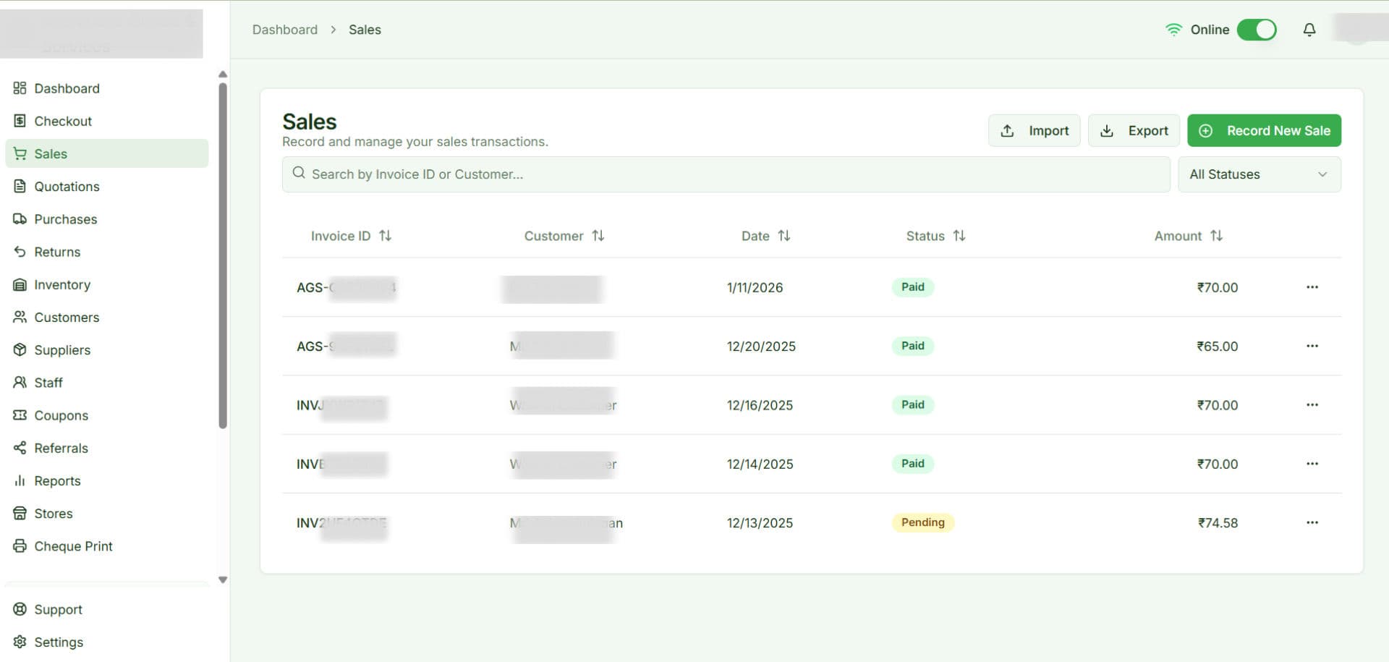1389x662 pixels.
Task: Click the Record New Sale button
Action: click(1264, 131)
